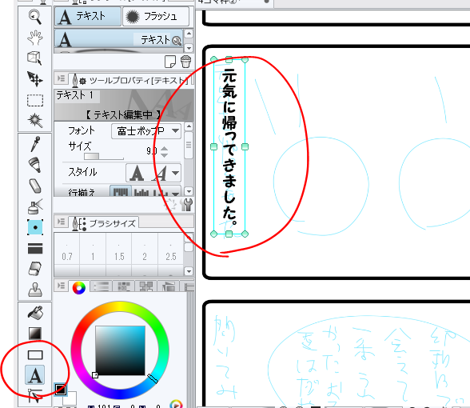This screenshot has width=470, height=408.
Task: Select the Zoom magnifier tool
Action: [x=35, y=17]
